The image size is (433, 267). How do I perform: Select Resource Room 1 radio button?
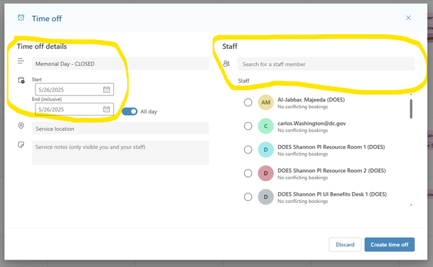[248, 150]
